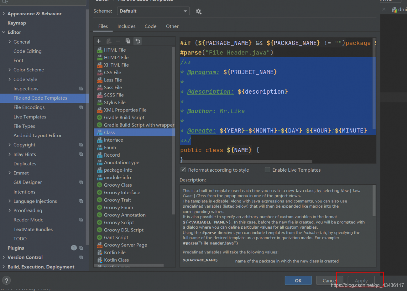Select the Groovy Trait template

click(x=117, y=200)
